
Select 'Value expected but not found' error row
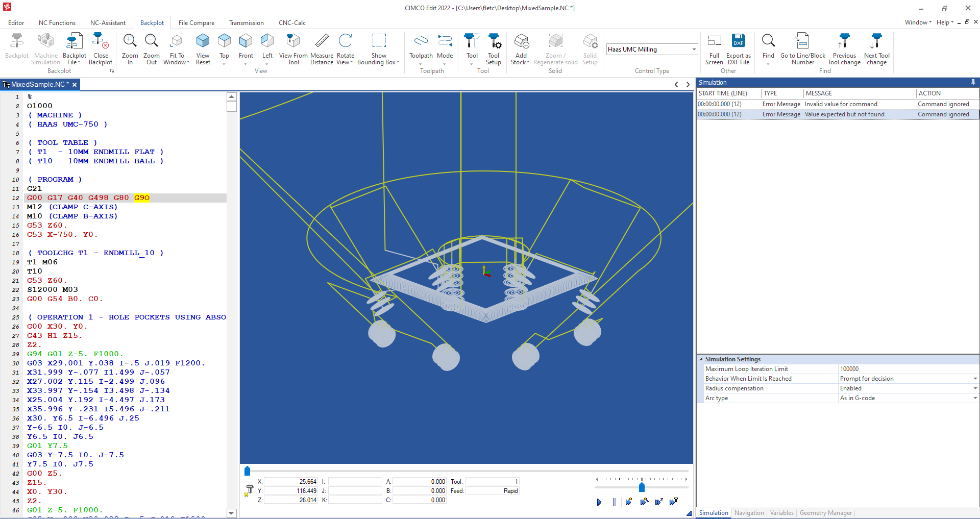(x=838, y=114)
